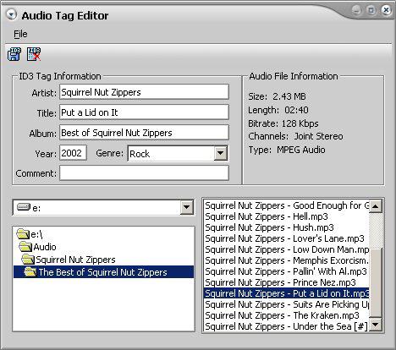The image size is (396, 350).
Task: Open the e: drive selector dropdown
Action: tap(186, 207)
